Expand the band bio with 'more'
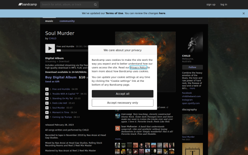The image size is (248, 155). pyautogui.click(x=192, y=88)
